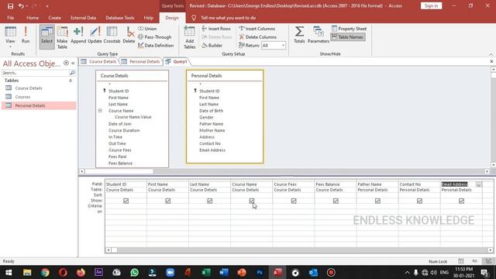Collapse the Course Name field expander
Screen dimensions: 496x279
pos(100,111)
